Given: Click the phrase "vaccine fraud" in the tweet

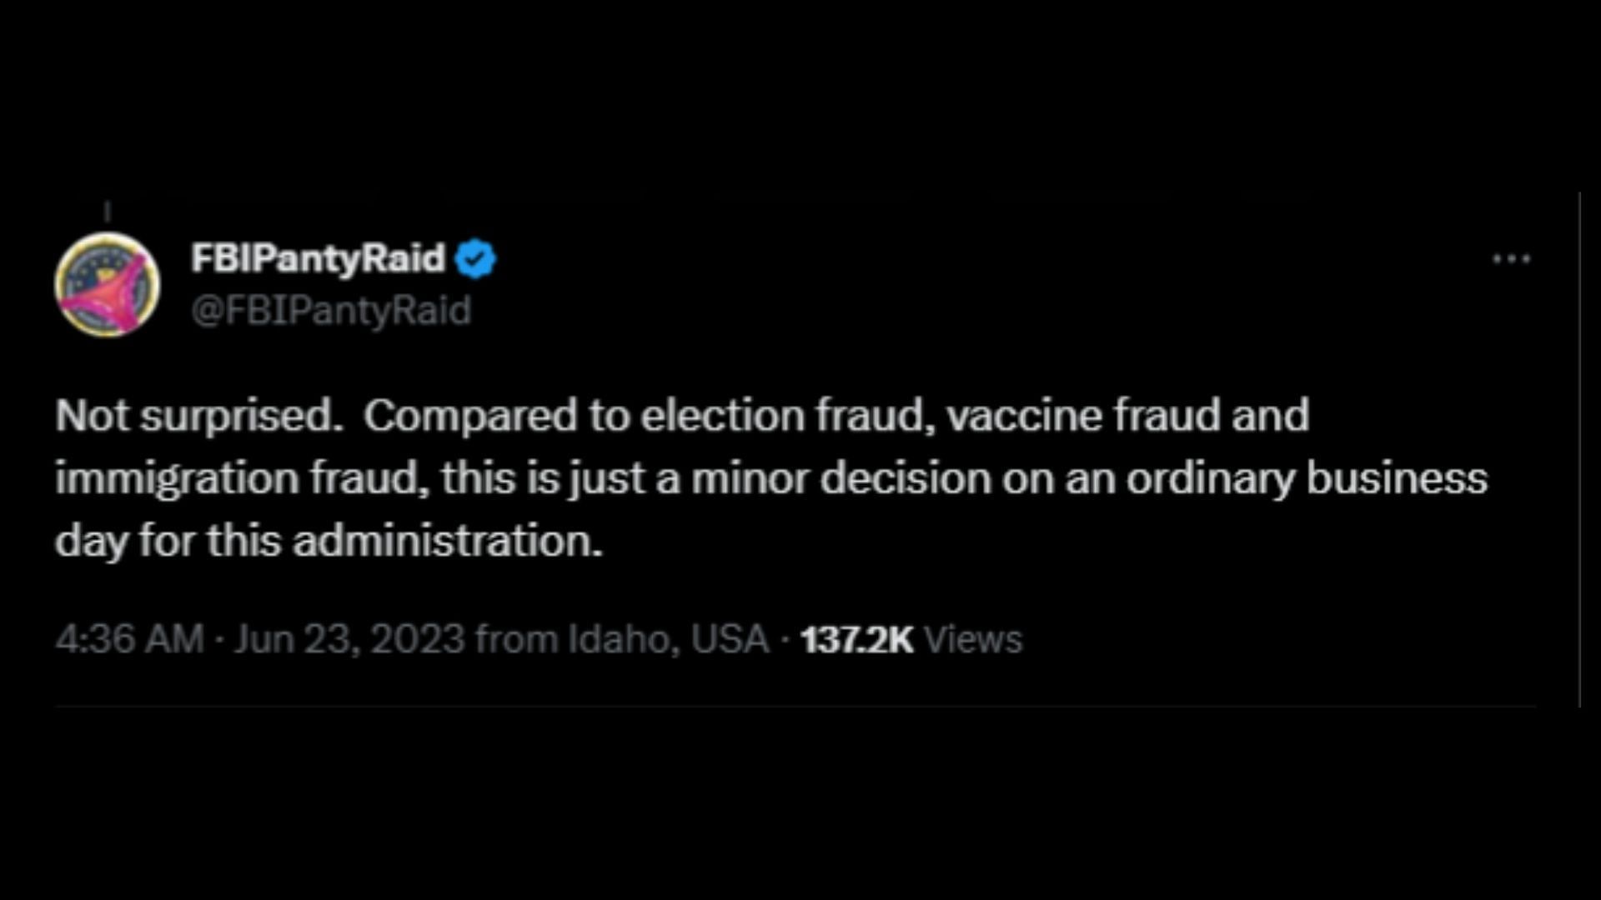Looking at the screenshot, I should pyautogui.click(x=1083, y=416).
